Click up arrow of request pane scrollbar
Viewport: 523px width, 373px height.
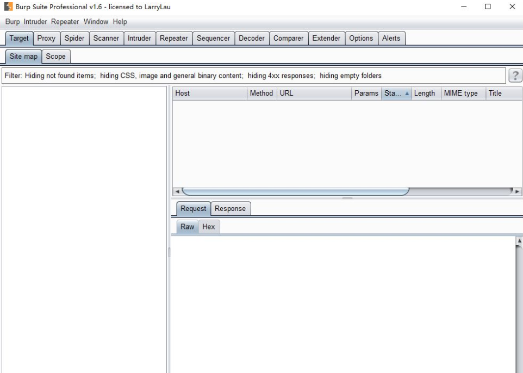(x=519, y=240)
